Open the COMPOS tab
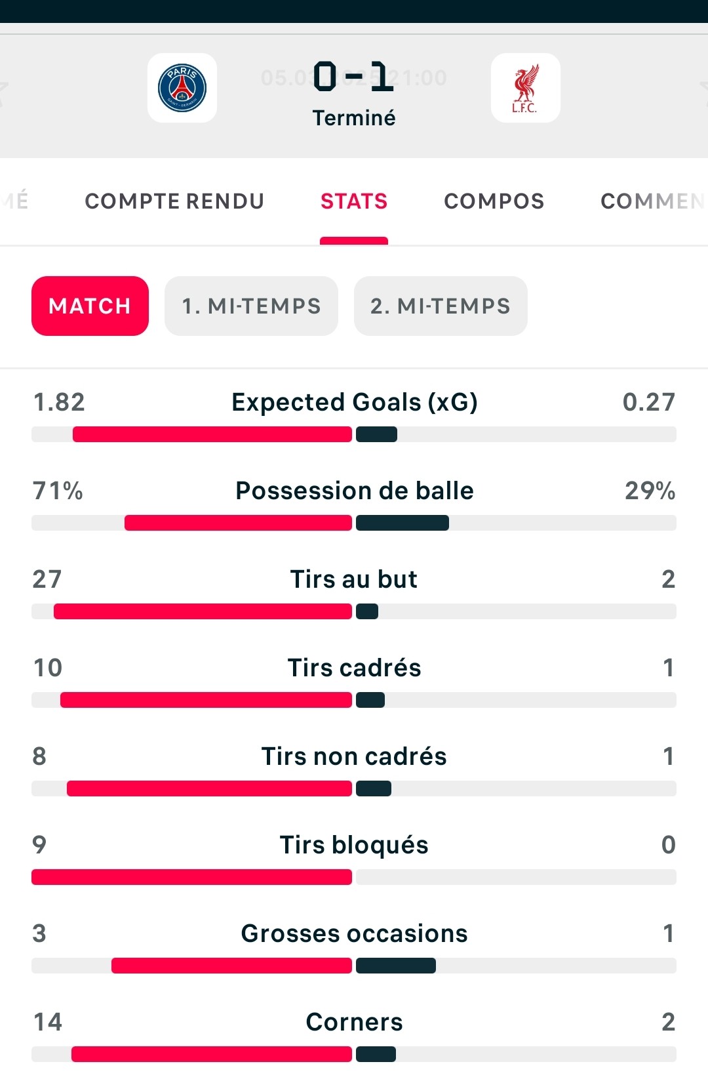 tap(494, 201)
